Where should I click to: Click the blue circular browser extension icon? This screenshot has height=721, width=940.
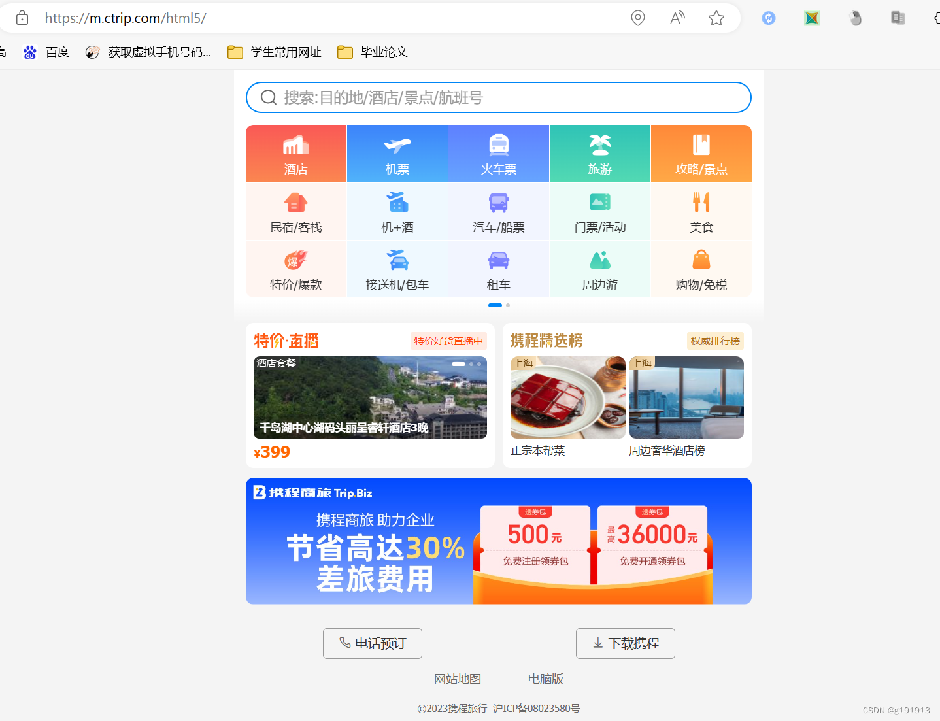point(769,18)
